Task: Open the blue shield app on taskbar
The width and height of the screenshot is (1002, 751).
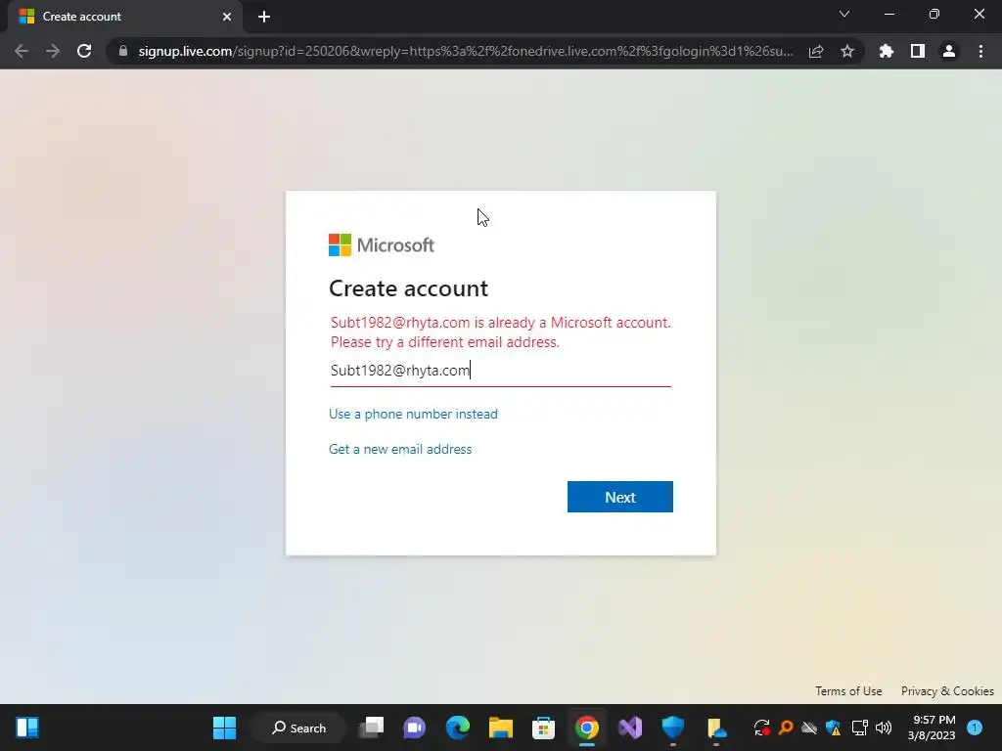Action: coord(673,728)
